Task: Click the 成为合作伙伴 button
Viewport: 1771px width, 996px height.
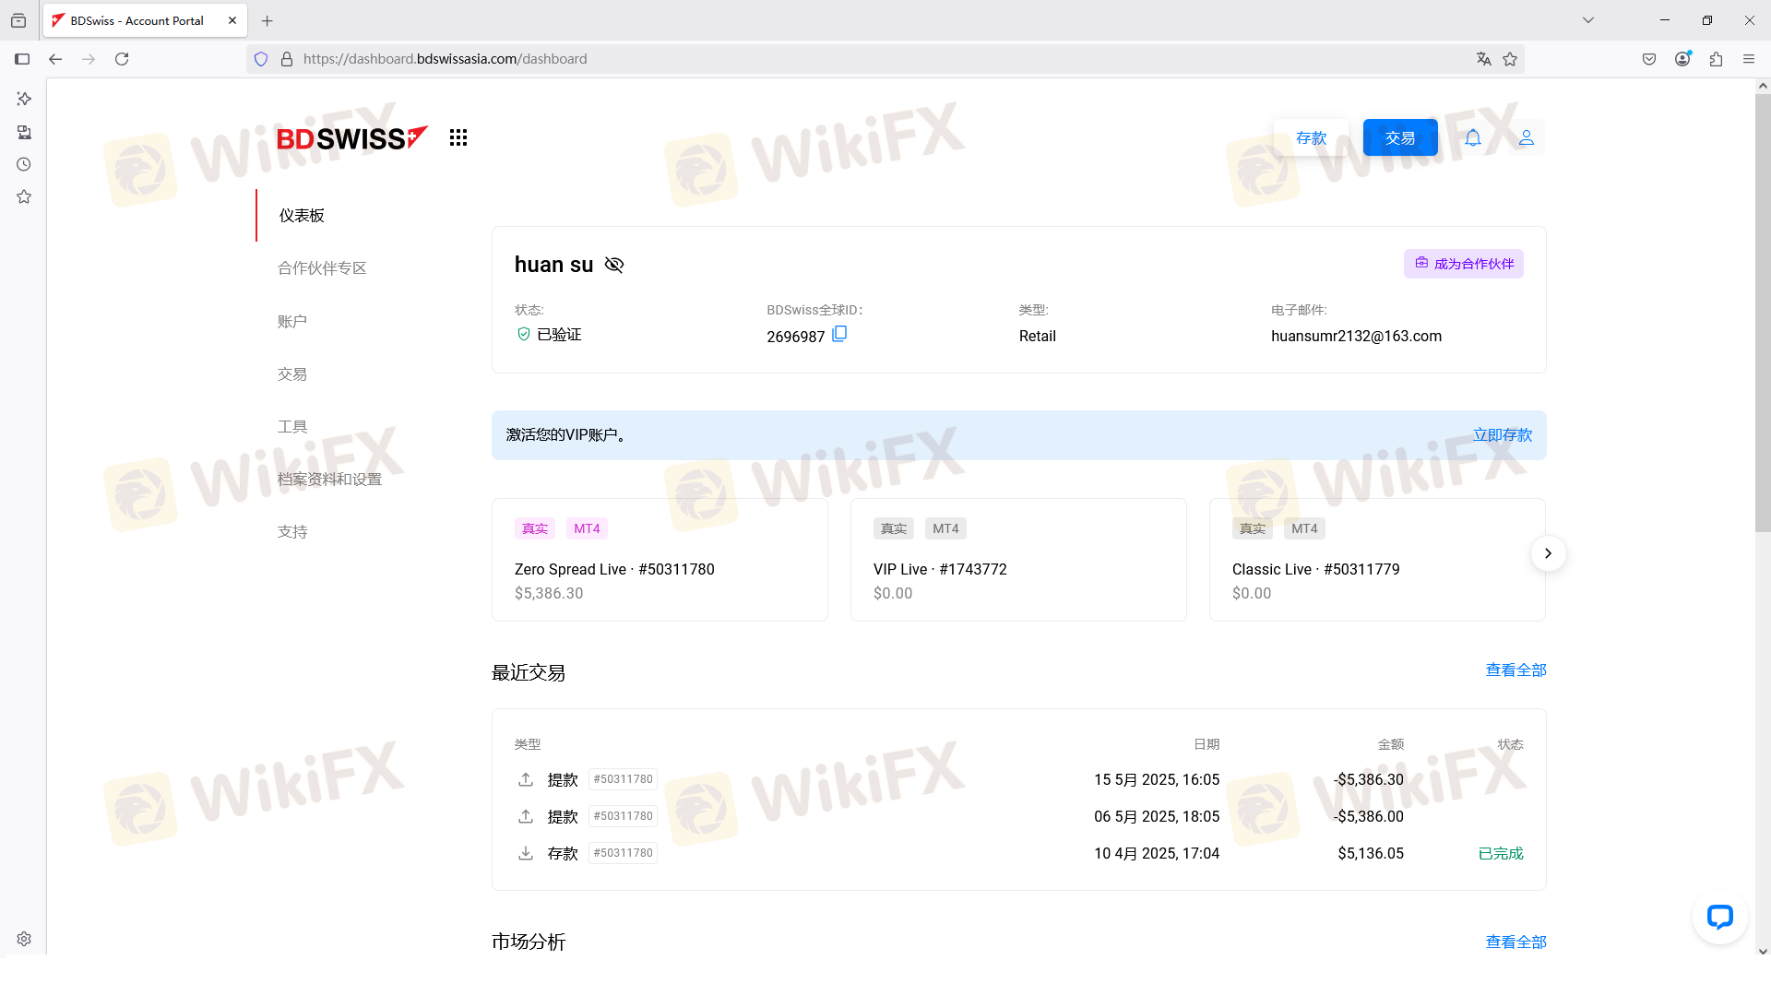Action: (1464, 264)
